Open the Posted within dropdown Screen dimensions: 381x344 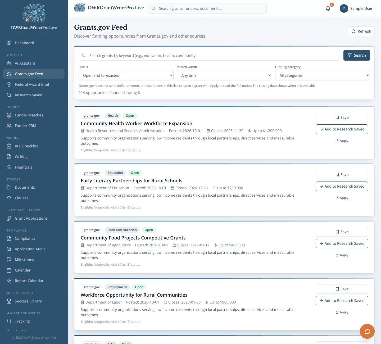224,75
